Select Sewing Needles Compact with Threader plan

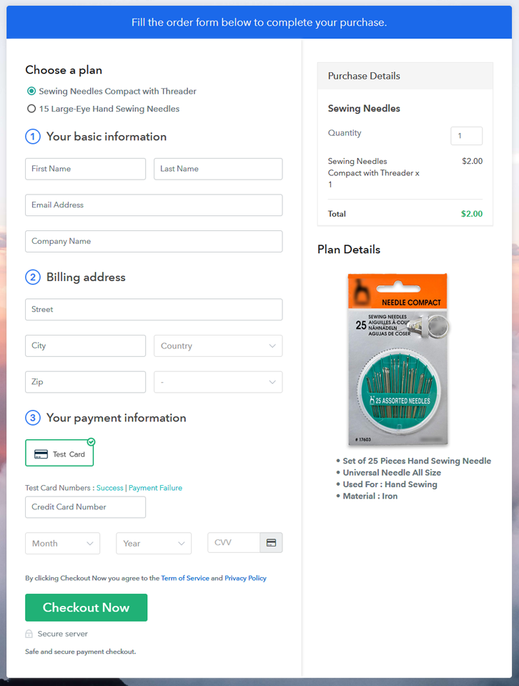(31, 92)
